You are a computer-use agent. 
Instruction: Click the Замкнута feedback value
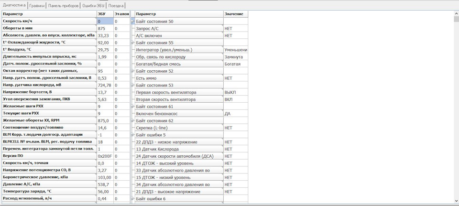236,57
